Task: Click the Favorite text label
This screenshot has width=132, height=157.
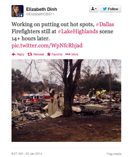Action: tap(57, 54)
